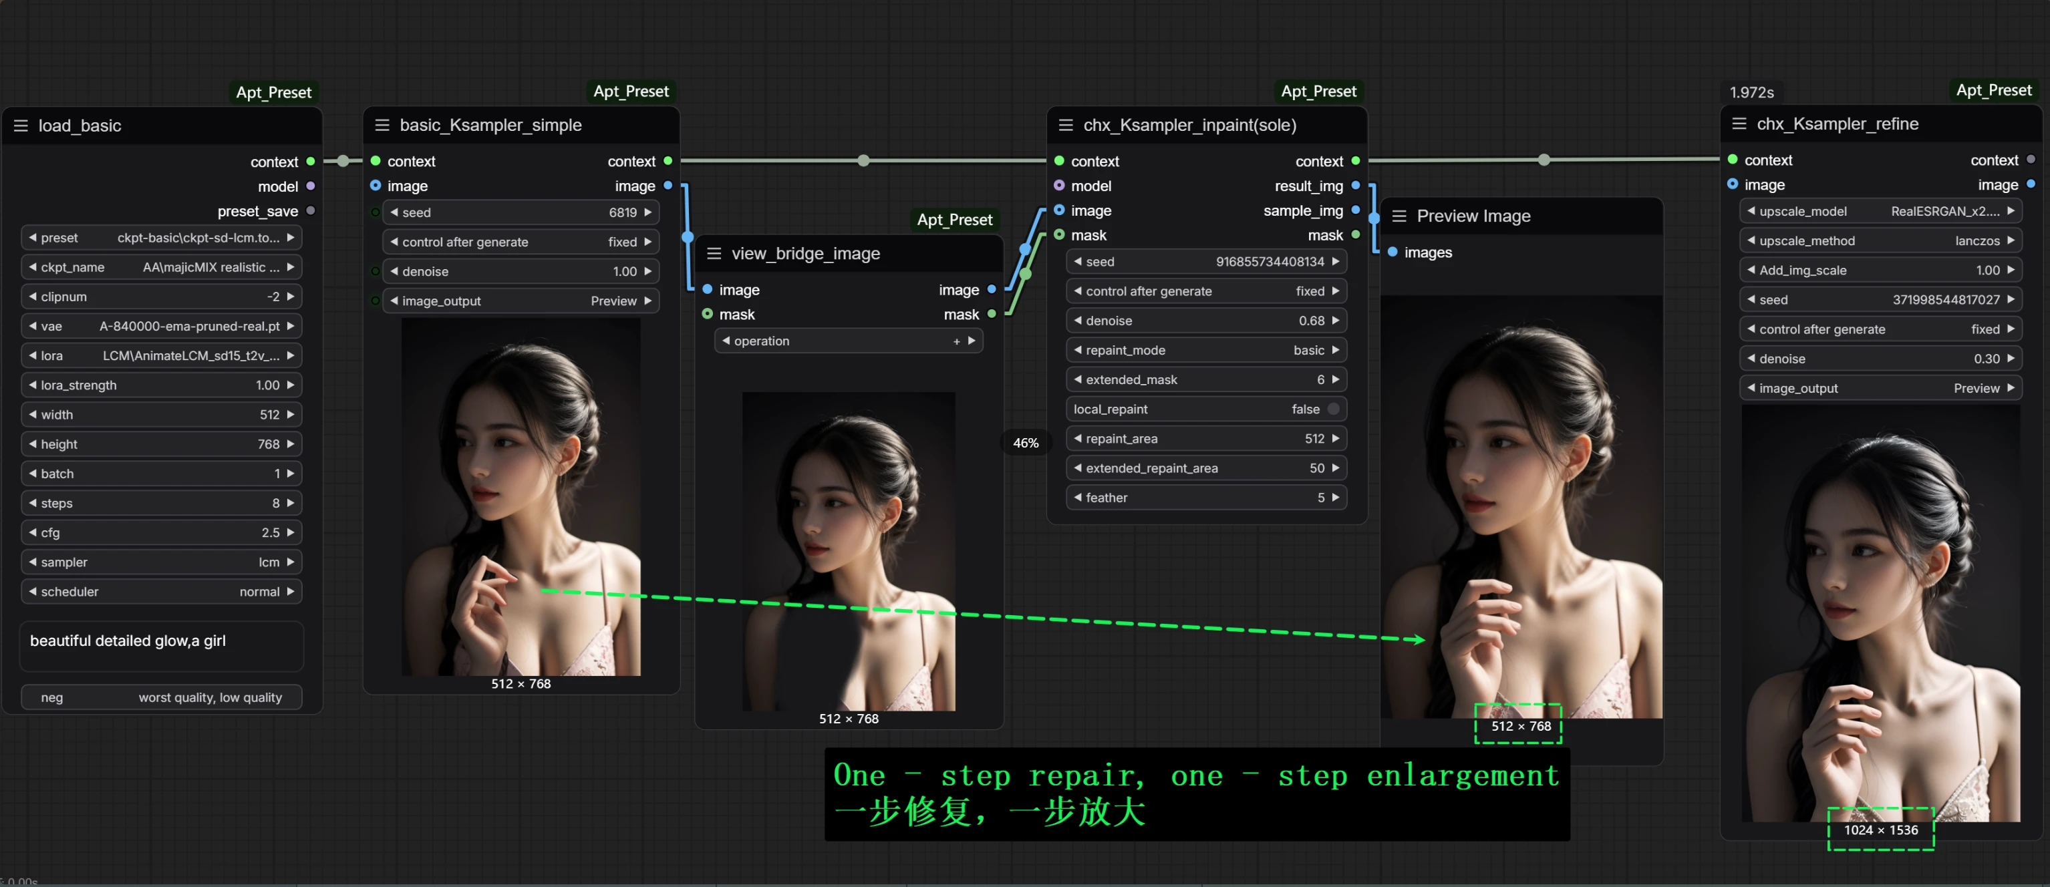Viewport: 2050px width, 887px height.
Task: Click Add_img_scale field in refine node
Action: point(1882,270)
